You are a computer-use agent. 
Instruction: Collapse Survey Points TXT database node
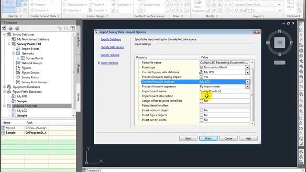click(x=9, y=44)
